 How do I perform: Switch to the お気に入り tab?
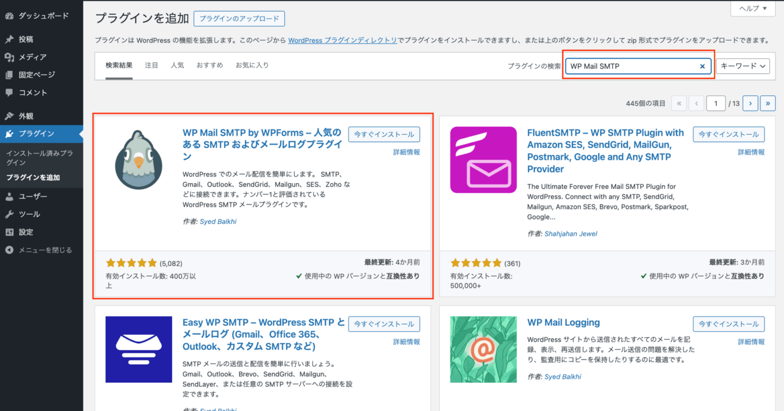[252, 65]
